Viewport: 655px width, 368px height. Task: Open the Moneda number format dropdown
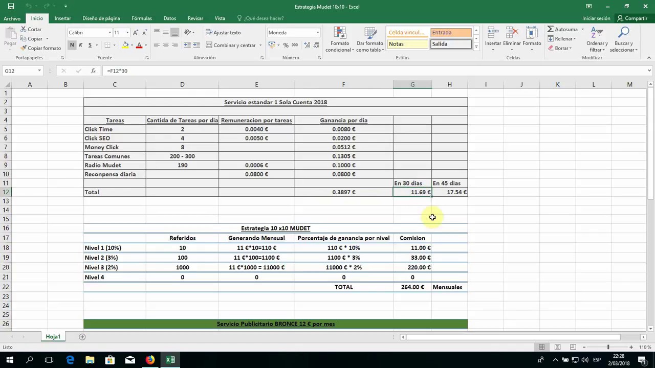pyautogui.click(x=317, y=33)
